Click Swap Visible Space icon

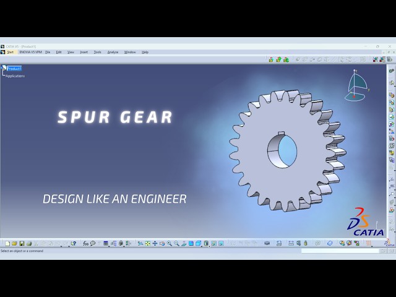pyautogui.click(x=221, y=243)
